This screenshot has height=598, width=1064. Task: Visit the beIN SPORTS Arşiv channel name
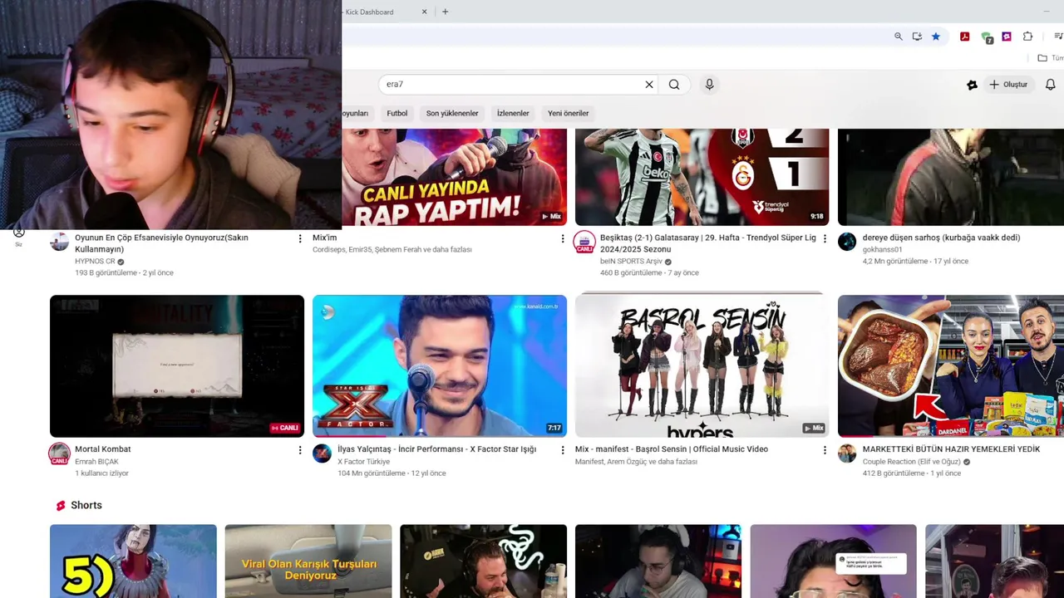[x=631, y=262]
